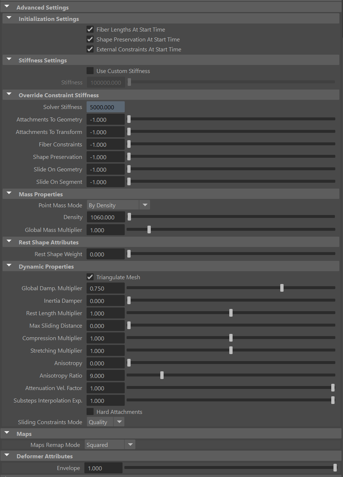Collapse the Rest Shape Attributes section
343x477 pixels.
[9, 240]
